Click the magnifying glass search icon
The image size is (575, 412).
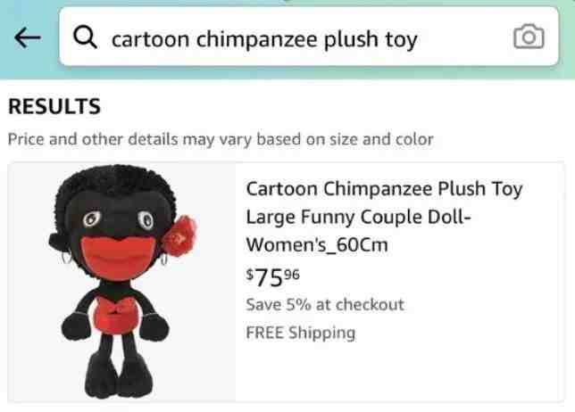tap(85, 37)
